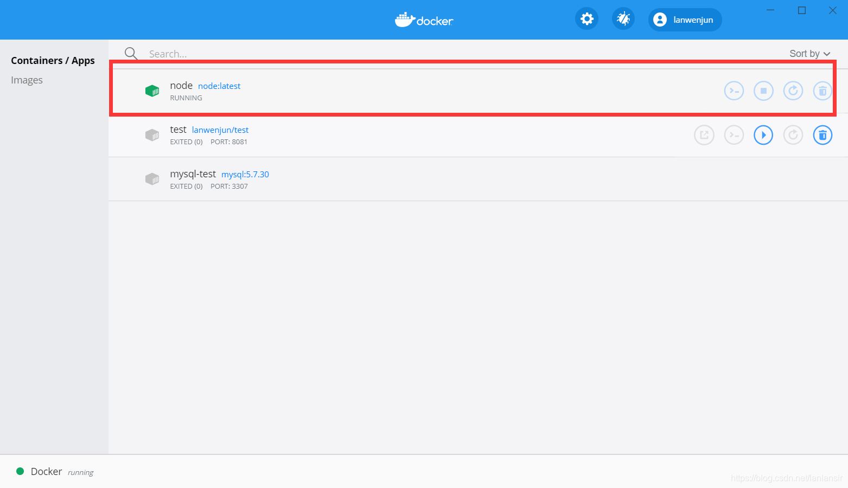This screenshot has width=848, height=488.
Task: Click test's PORT: 8081 text
Action: (229, 142)
